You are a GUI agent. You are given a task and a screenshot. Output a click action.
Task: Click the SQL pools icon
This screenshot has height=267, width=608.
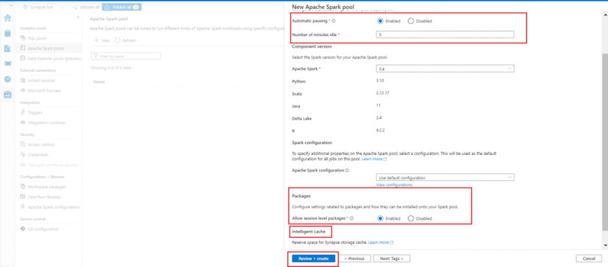23,38
